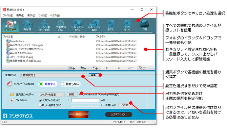Screen dimensions: 227x128
Task: Sort the list by the ファイル名 column header
Action: click(x=8, y=37)
